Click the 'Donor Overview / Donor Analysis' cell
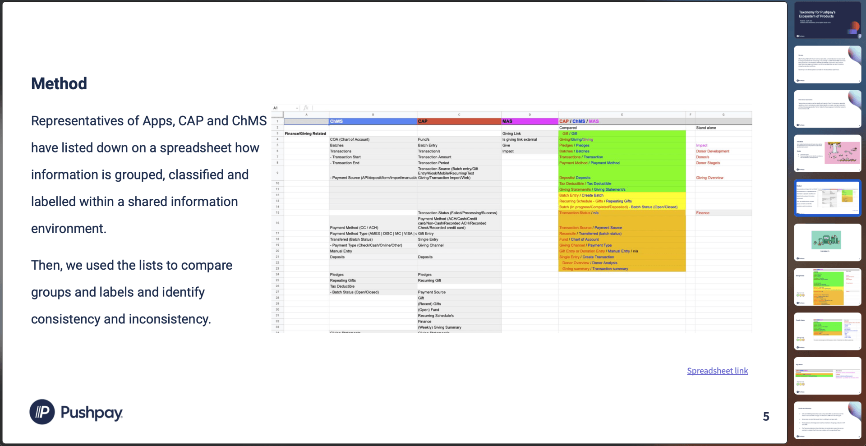 pyautogui.click(x=622, y=263)
